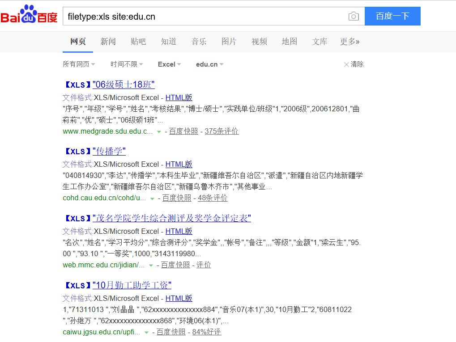456x342 pixels.
Task: Click the Baidu logo
Action: [x=29, y=14]
